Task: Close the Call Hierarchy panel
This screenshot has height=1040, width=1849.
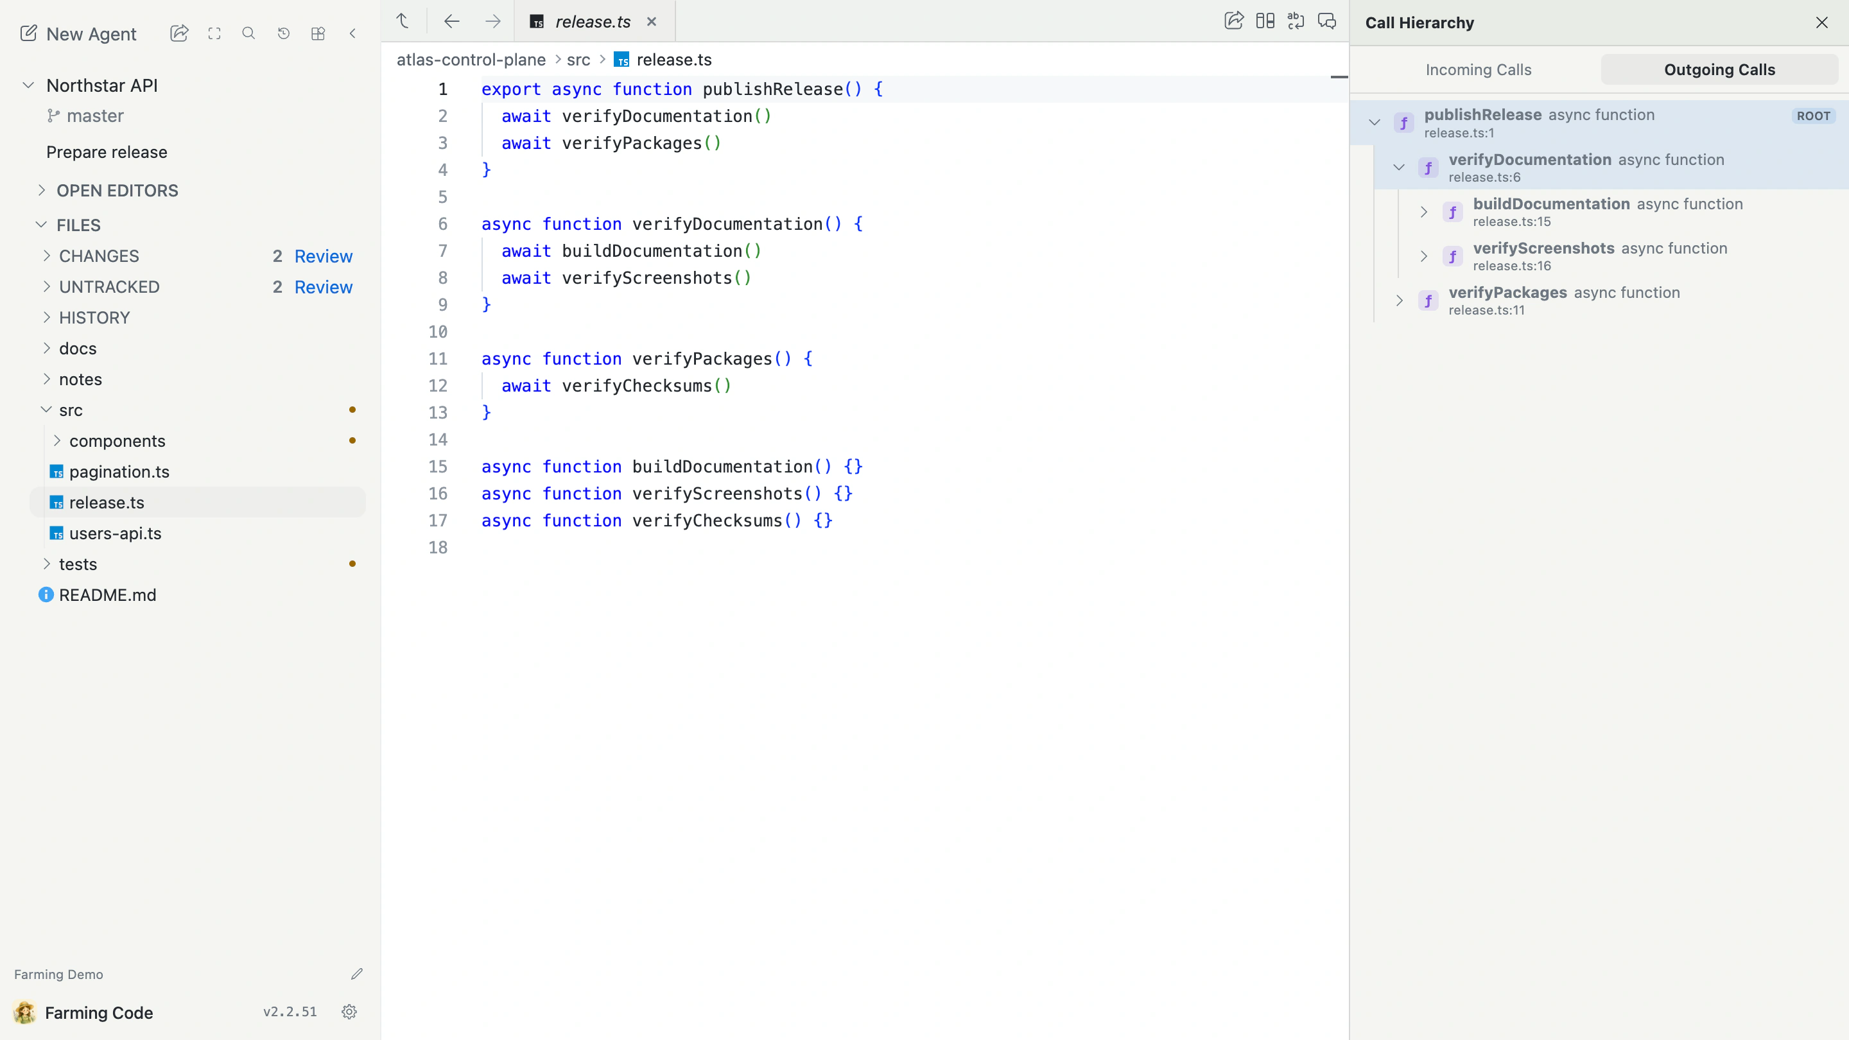Action: [x=1822, y=22]
